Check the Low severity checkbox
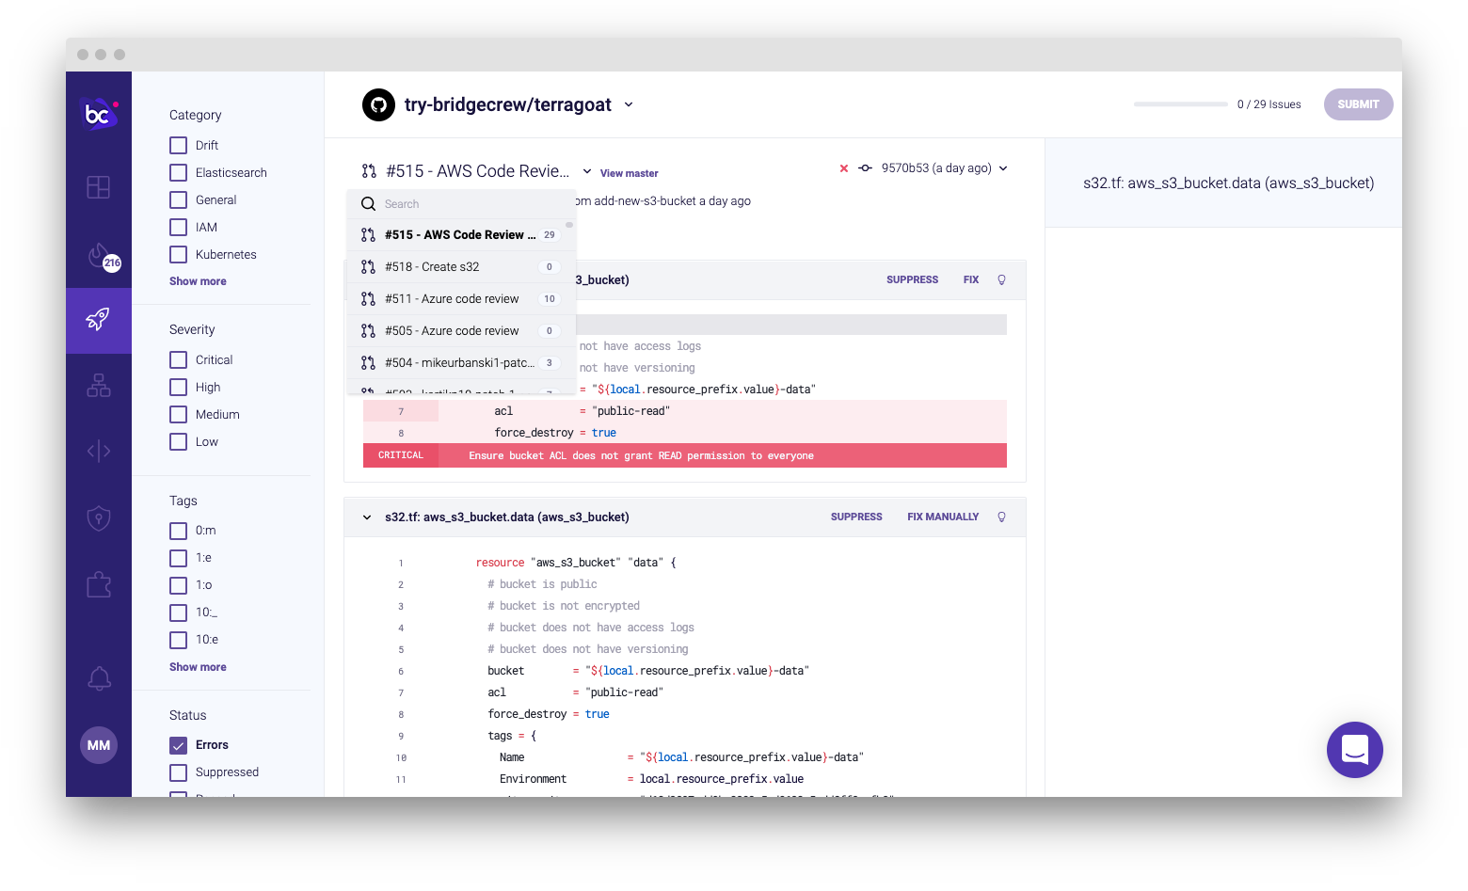The height and width of the screenshot is (891, 1468). pos(178,441)
